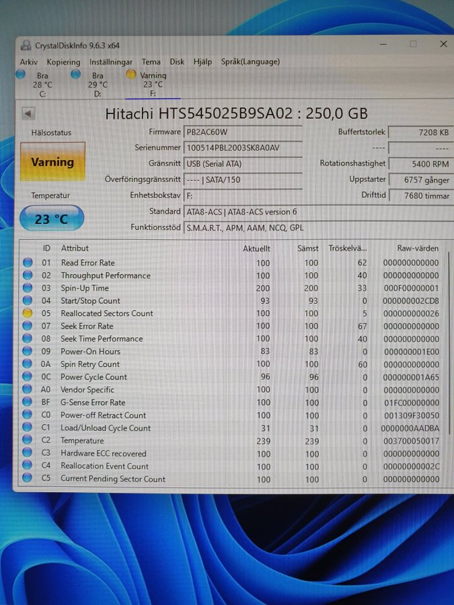The image size is (454, 605).
Task: Click the Firmware value field PB2AC60W
Action: 242,132
